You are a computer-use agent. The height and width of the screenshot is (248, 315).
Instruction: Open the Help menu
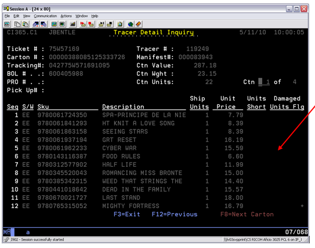(x=95, y=16)
